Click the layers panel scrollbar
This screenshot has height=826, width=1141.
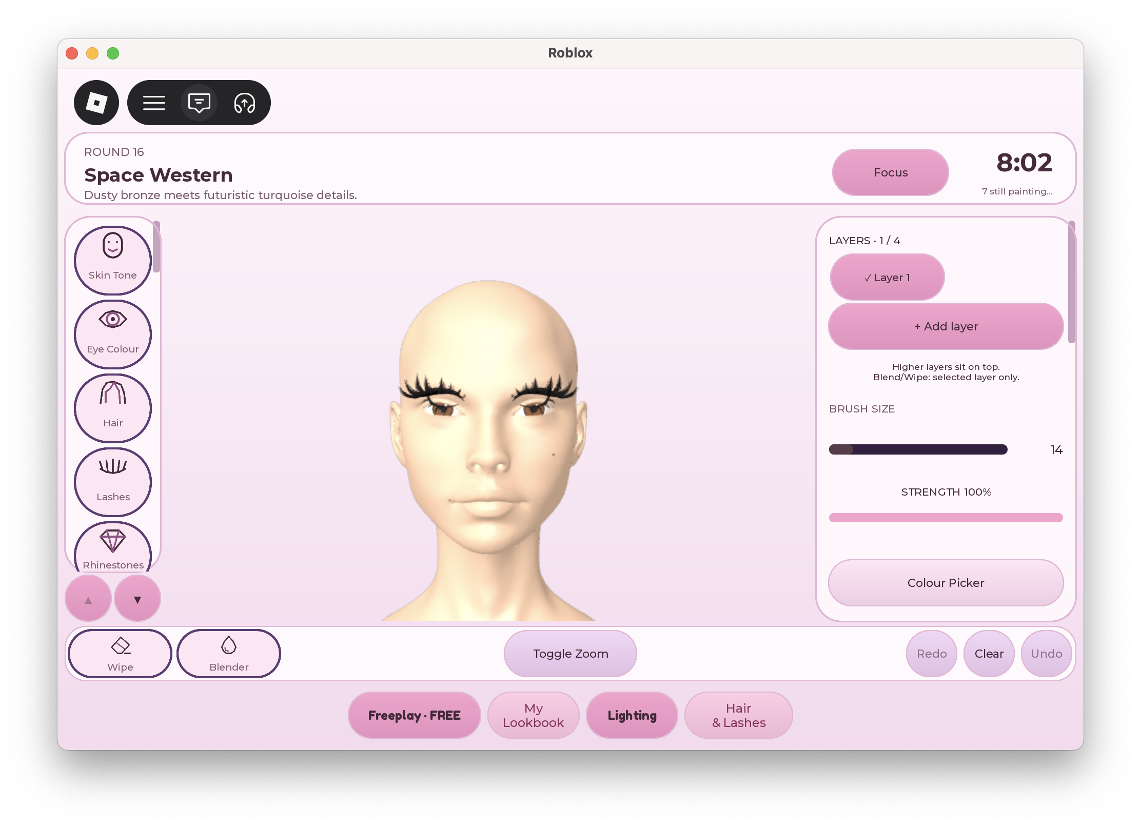[1072, 282]
